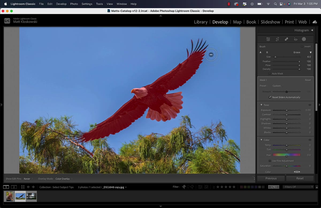Click the battery status icon

coord(259,4)
